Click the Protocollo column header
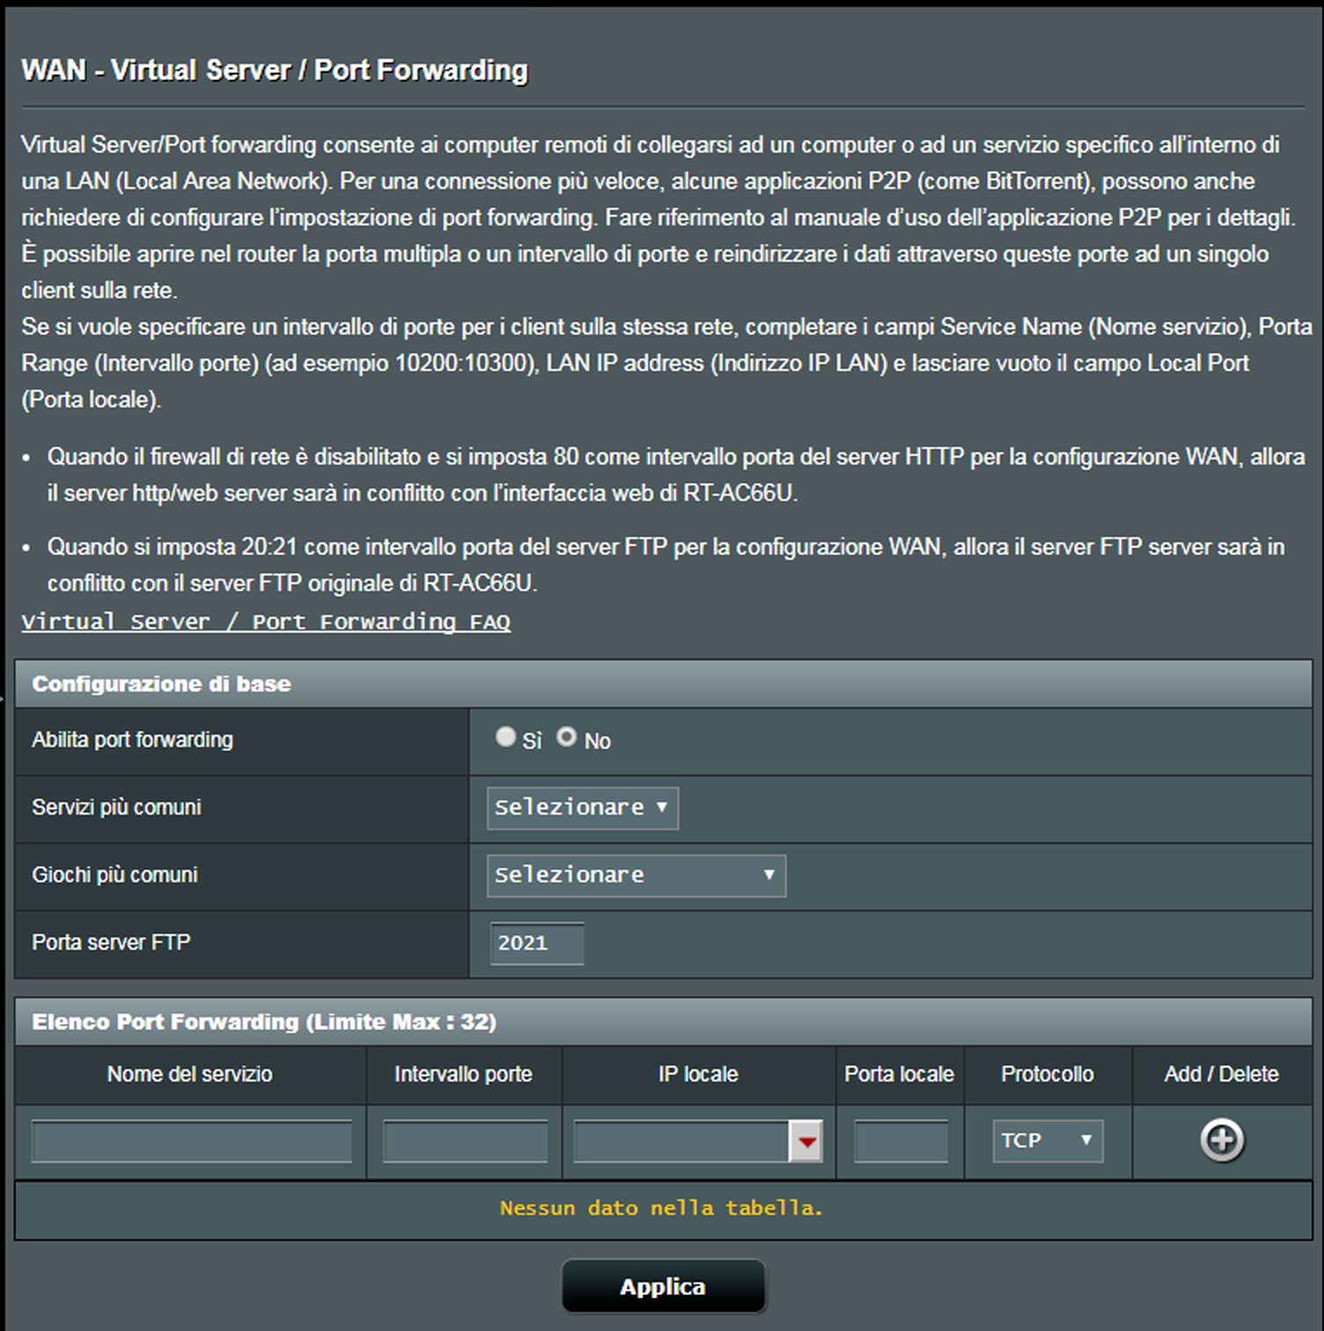This screenshot has width=1324, height=1331. point(1047,1074)
